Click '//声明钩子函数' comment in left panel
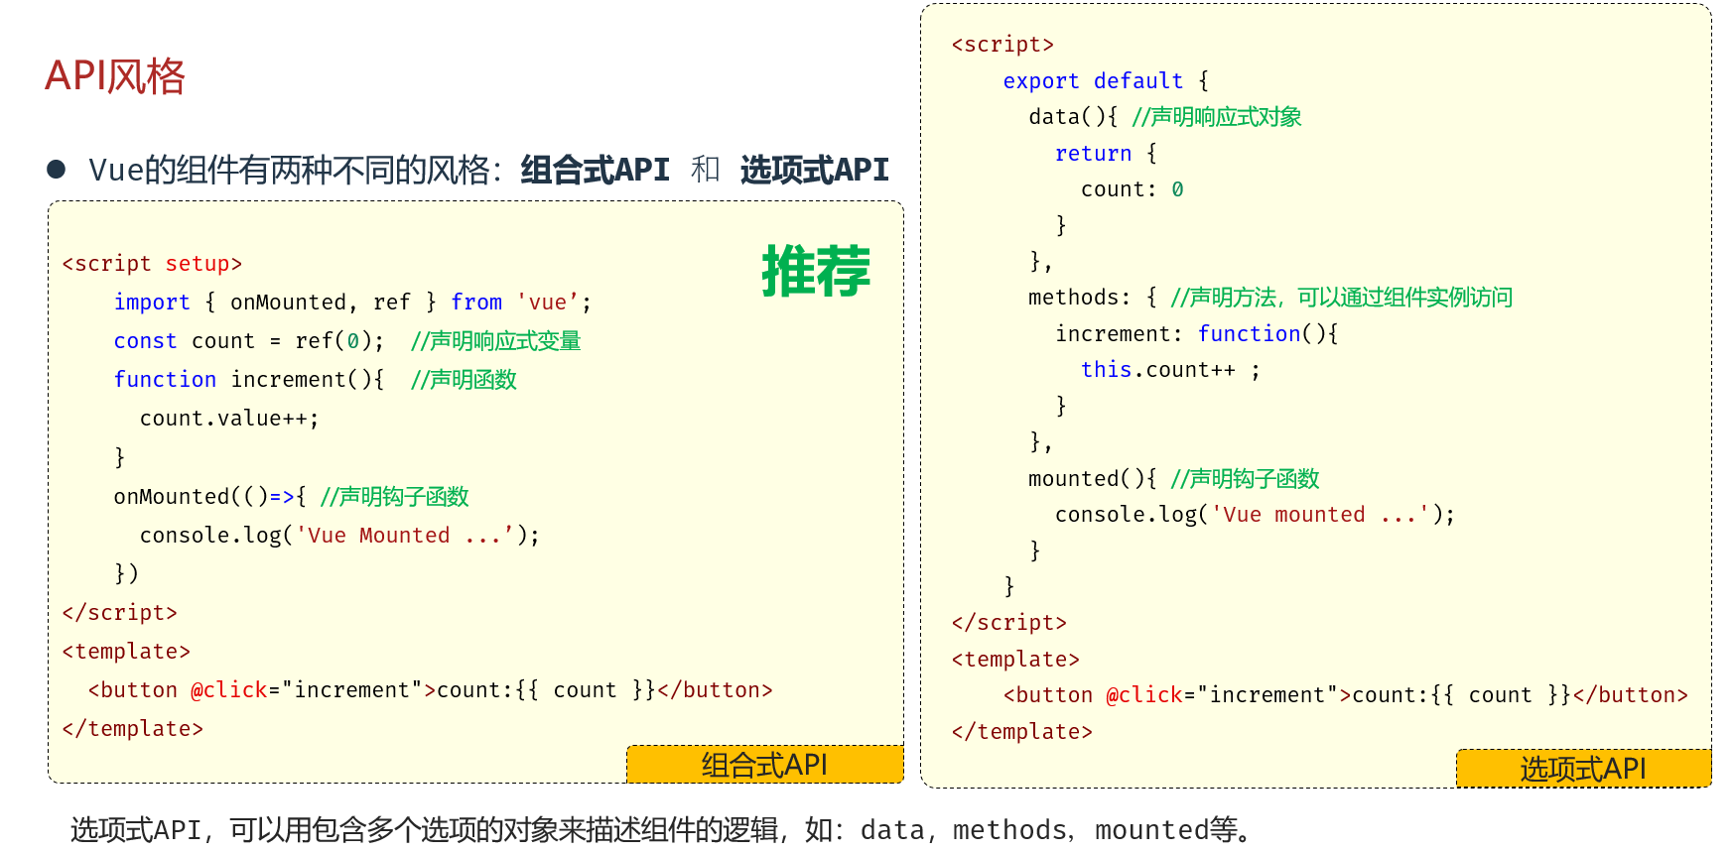This screenshot has height=853, width=1734. pos(394,497)
